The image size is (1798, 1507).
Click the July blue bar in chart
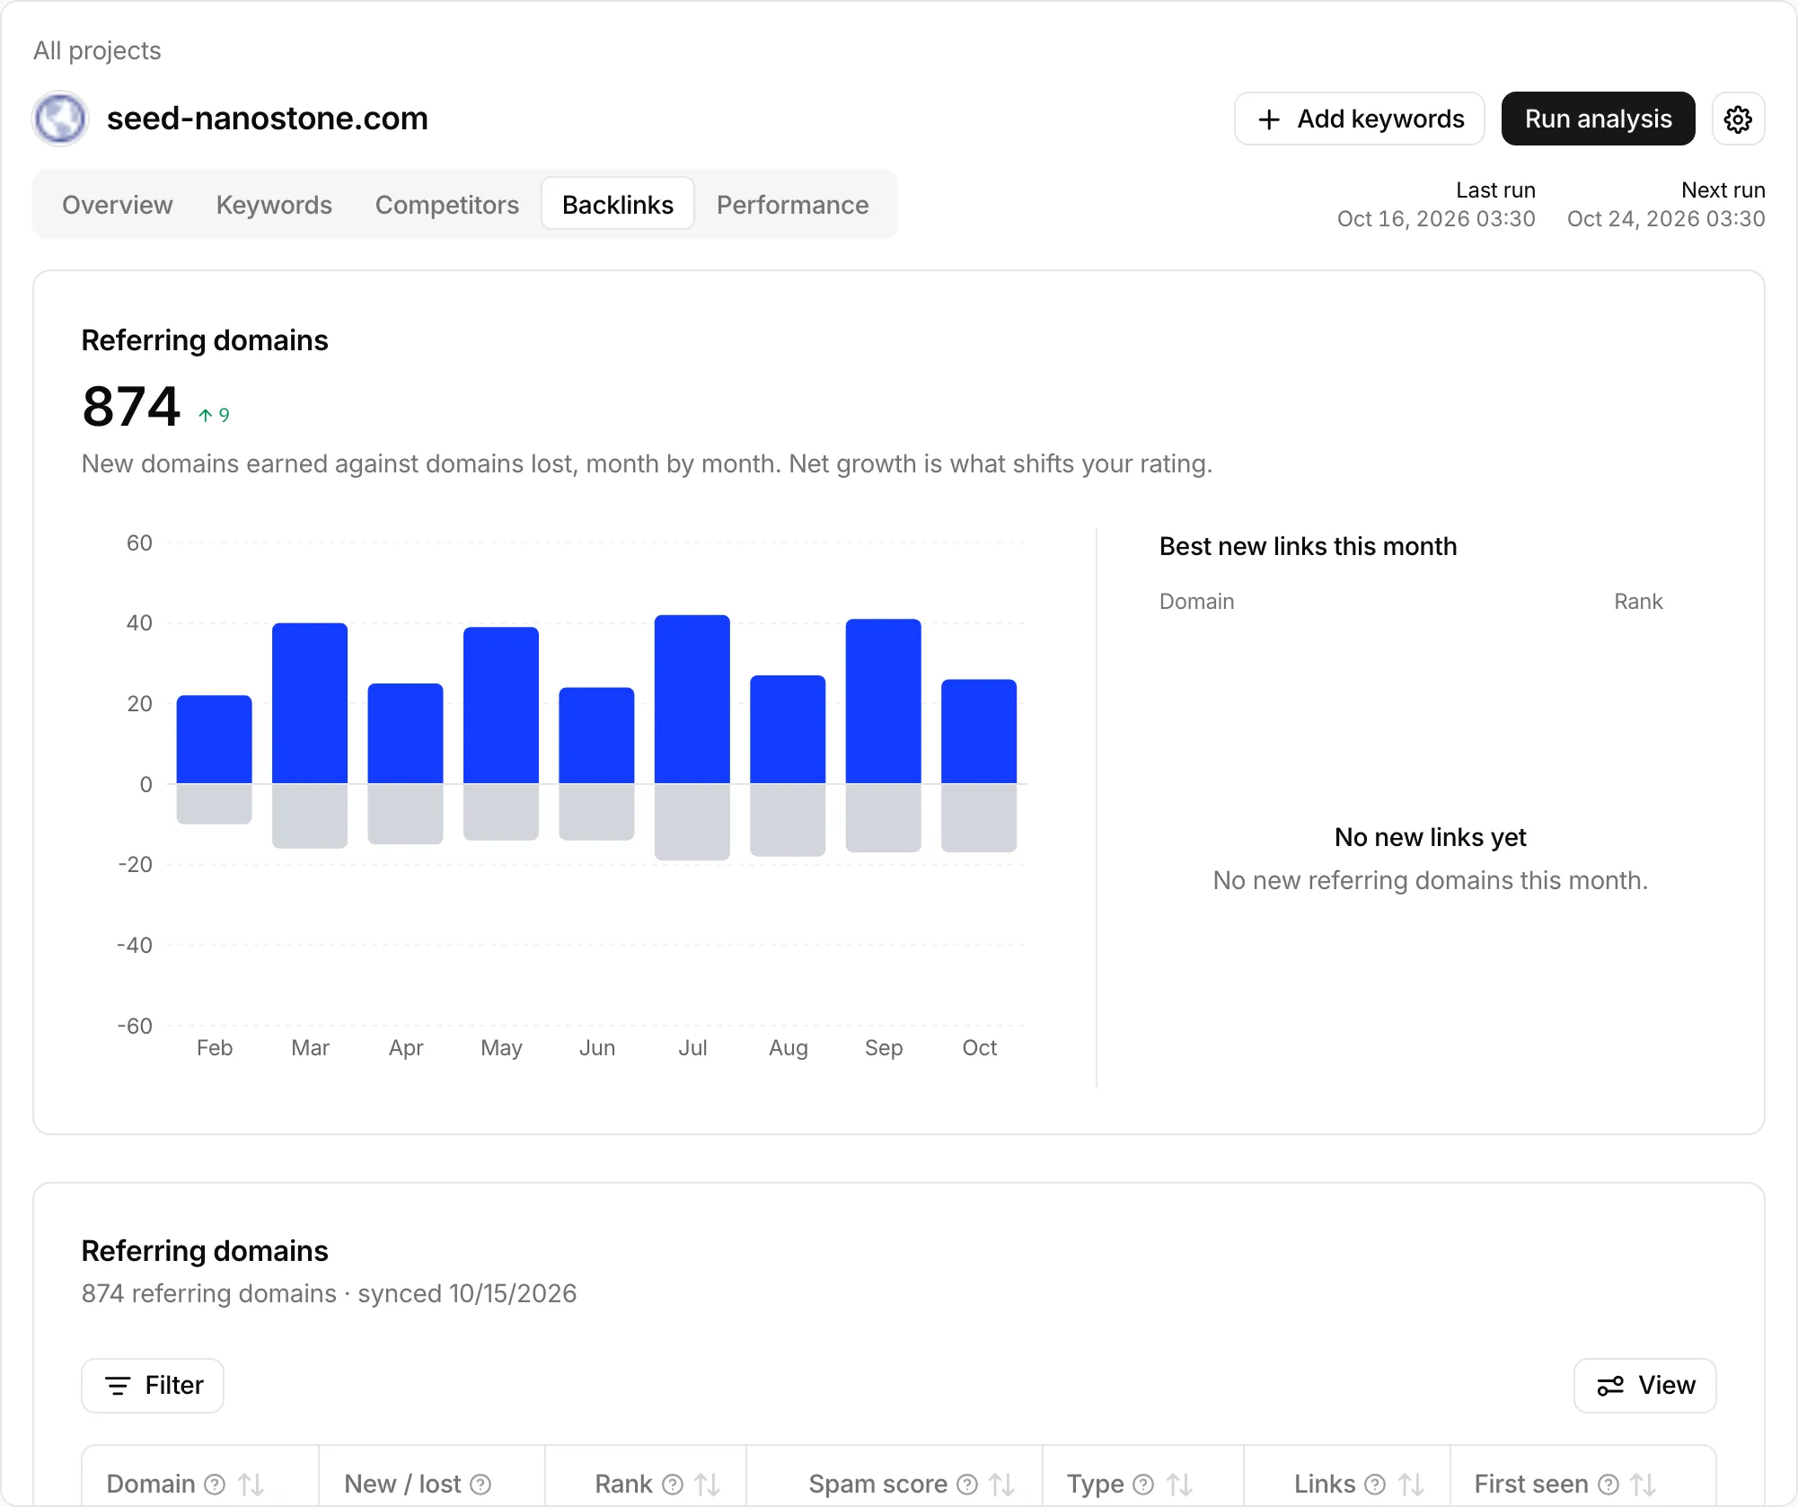tap(692, 699)
